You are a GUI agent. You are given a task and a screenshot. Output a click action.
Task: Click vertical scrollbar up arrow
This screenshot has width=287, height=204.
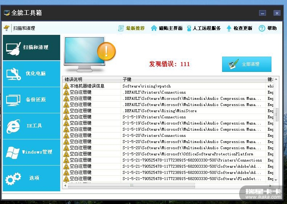276,79
